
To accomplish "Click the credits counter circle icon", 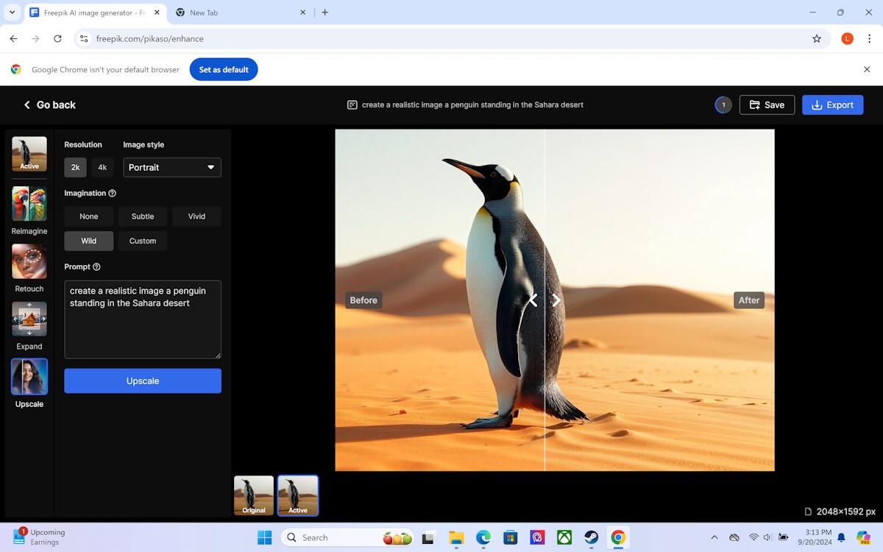I will pos(723,105).
